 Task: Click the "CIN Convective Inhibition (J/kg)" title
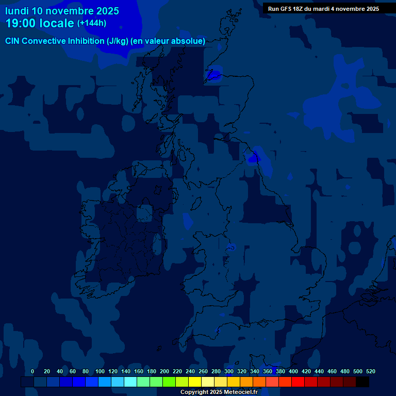point(67,41)
